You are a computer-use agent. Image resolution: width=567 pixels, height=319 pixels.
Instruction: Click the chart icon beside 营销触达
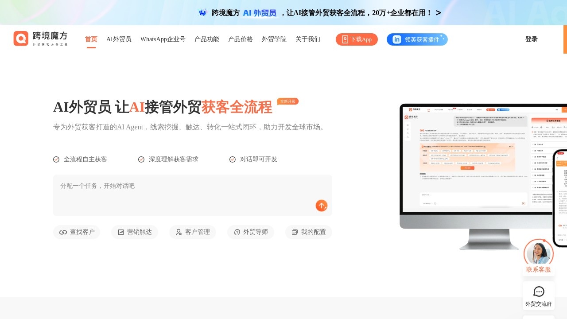(121, 232)
